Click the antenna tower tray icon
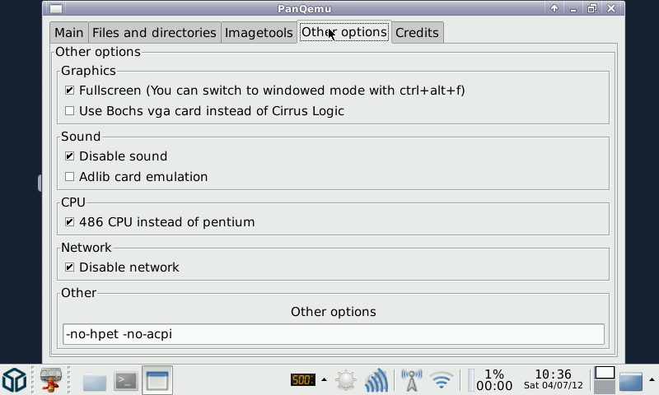This screenshot has width=659, height=395. point(411,380)
